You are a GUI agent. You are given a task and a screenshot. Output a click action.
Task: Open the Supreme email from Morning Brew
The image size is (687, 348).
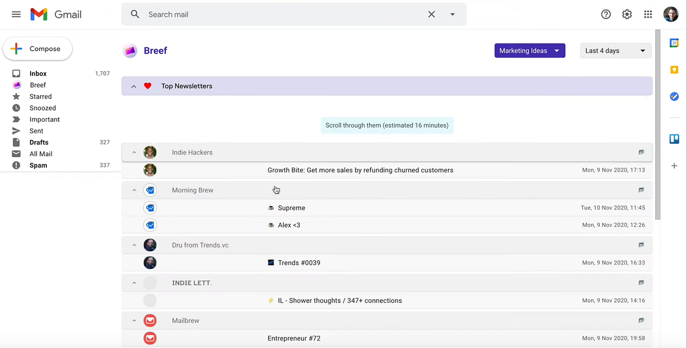pyautogui.click(x=387, y=208)
